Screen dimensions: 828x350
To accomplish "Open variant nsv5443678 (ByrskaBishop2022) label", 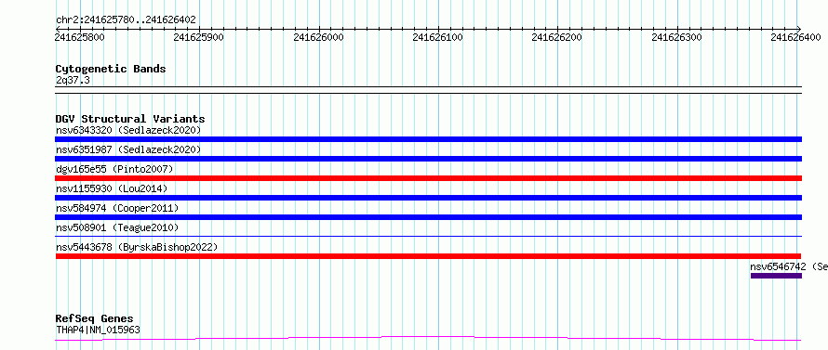I will point(137,247).
